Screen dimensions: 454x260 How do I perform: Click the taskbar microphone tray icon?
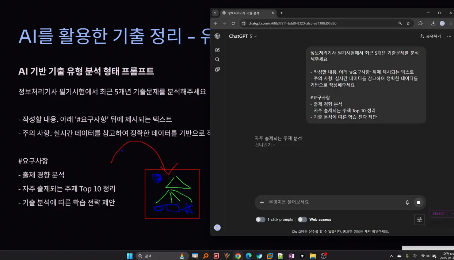coord(407,256)
